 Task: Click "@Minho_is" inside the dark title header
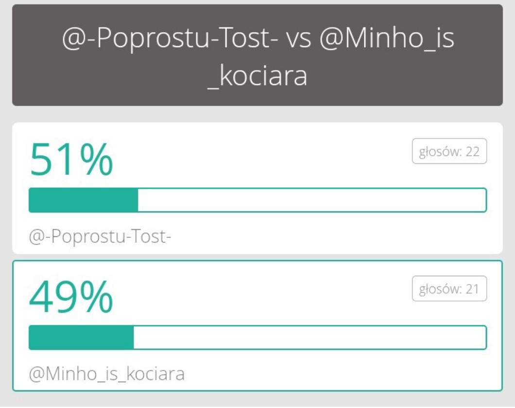coord(387,39)
